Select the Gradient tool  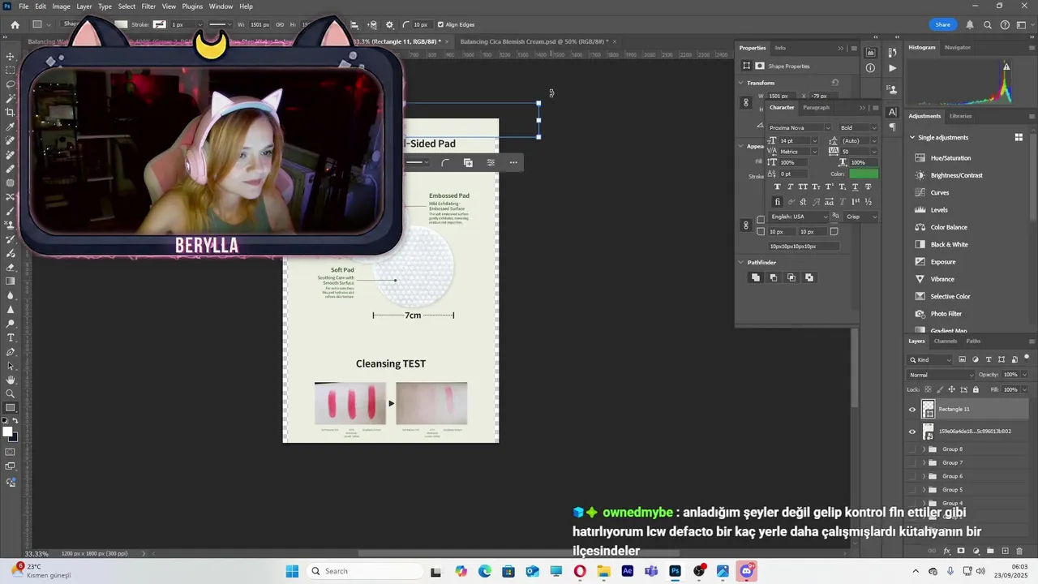click(x=11, y=281)
